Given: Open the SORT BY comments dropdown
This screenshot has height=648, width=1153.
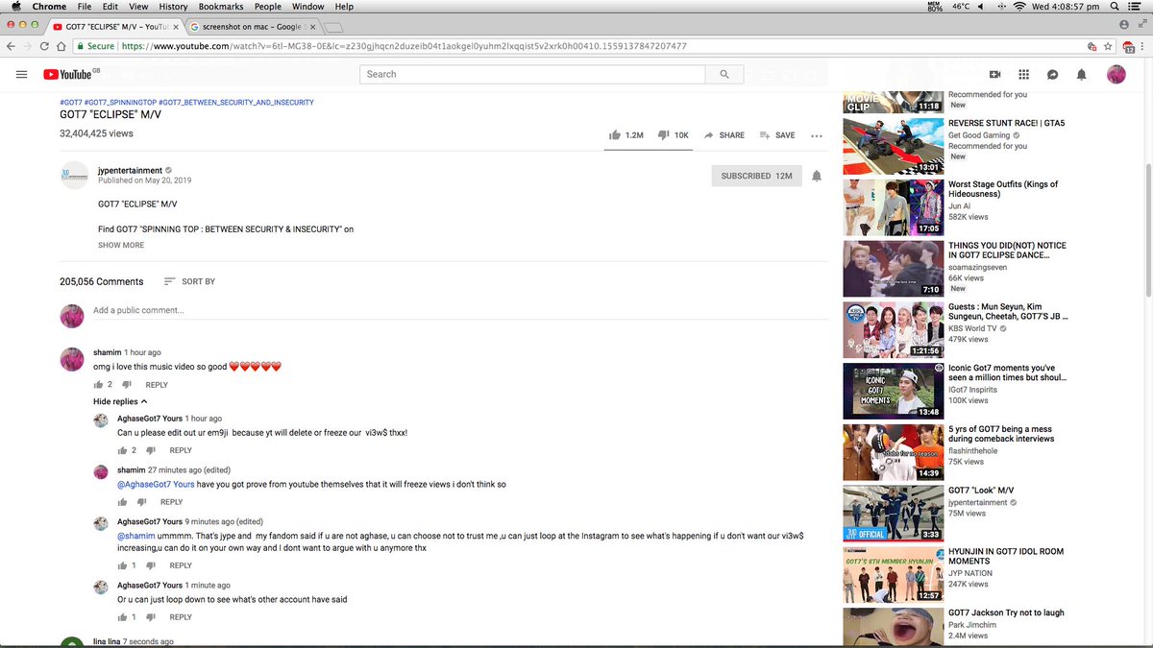Looking at the screenshot, I should point(189,281).
